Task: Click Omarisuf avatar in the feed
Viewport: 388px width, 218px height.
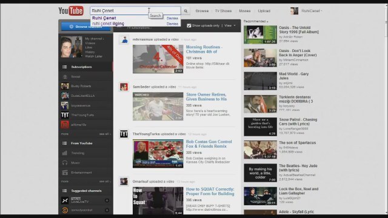Action: pyautogui.click(x=124, y=182)
